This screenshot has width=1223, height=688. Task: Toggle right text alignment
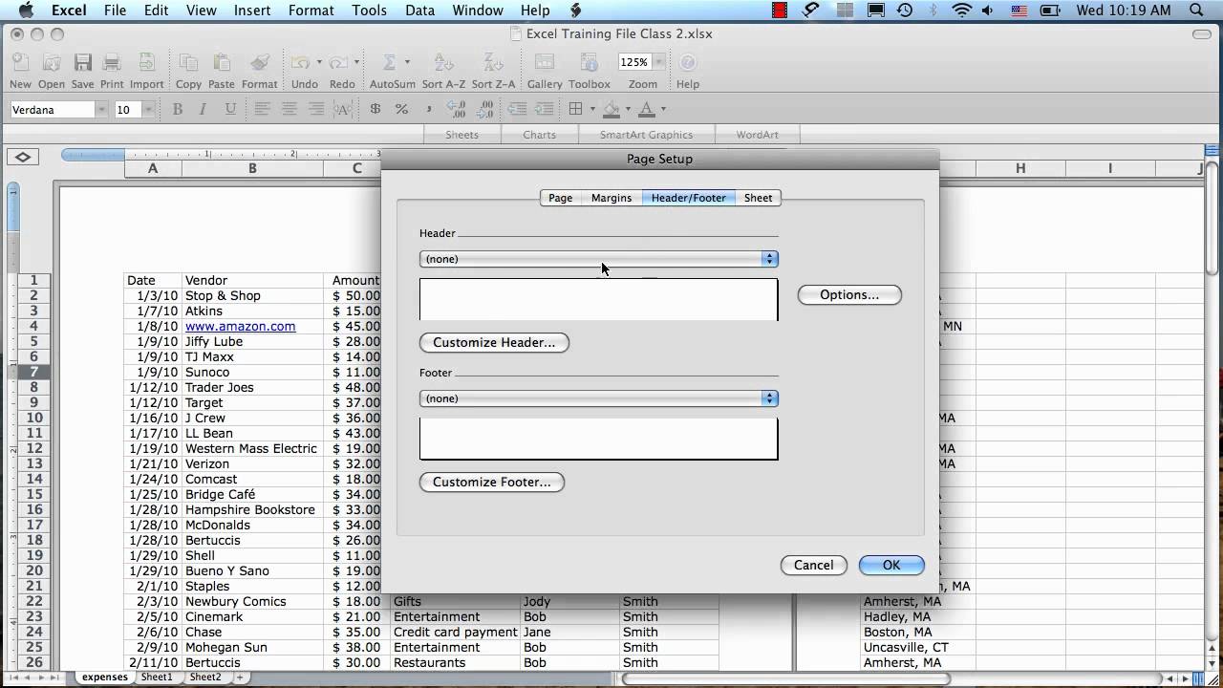coord(315,109)
